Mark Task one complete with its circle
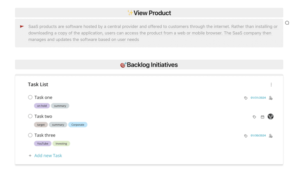 tap(30, 97)
